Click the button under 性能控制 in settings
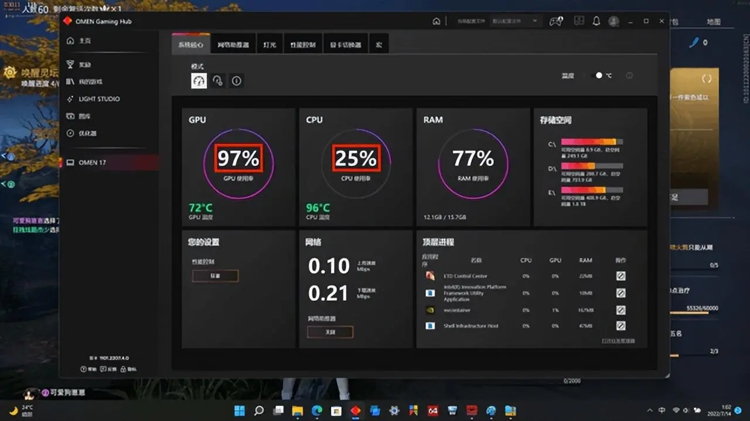750x421 pixels. pyautogui.click(x=215, y=276)
